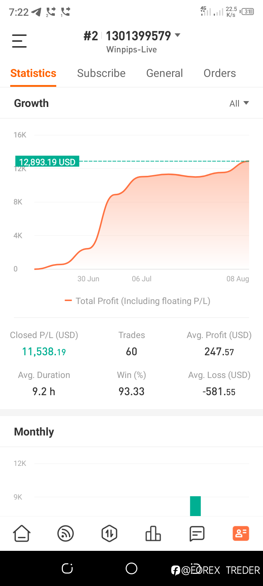263x586 pixels.
Task: Tap the 12,893.19 USD chart value label
Action: 47,162
